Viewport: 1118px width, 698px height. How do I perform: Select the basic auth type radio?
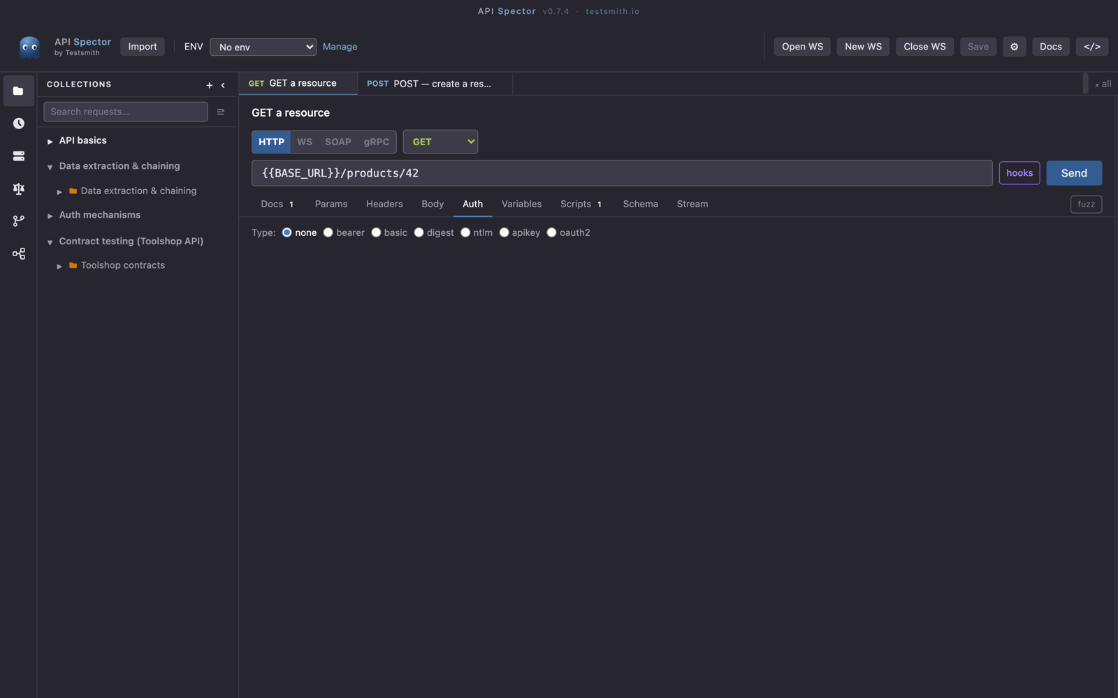(x=376, y=232)
